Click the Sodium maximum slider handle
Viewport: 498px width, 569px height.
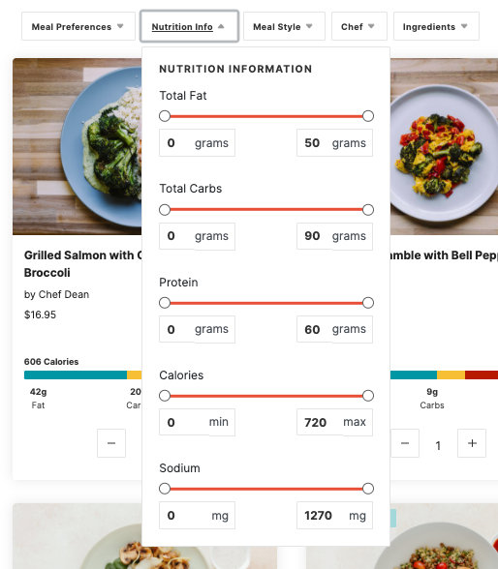coord(368,489)
